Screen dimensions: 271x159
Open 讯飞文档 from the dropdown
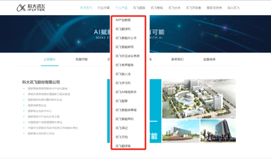(x=121, y=137)
